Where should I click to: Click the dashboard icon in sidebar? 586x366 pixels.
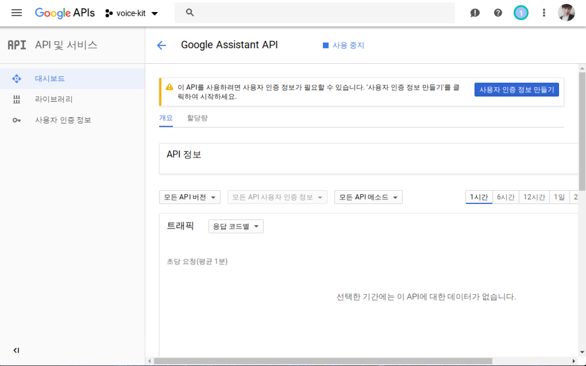pos(16,79)
